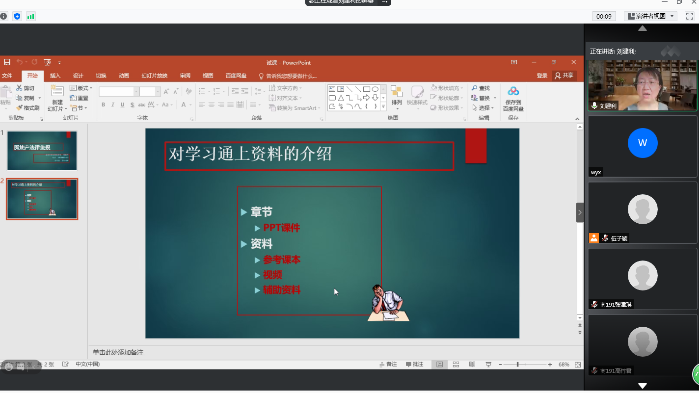Expand the Layout (版式) dropdown
Image resolution: width=699 pixels, height=393 pixels.
point(81,88)
